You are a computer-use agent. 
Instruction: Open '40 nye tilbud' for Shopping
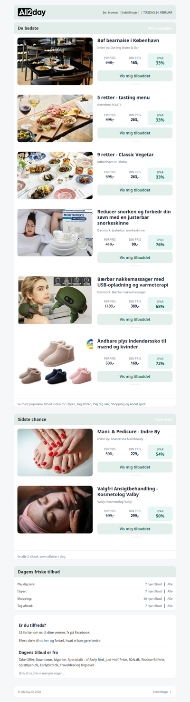click(152, 599)
